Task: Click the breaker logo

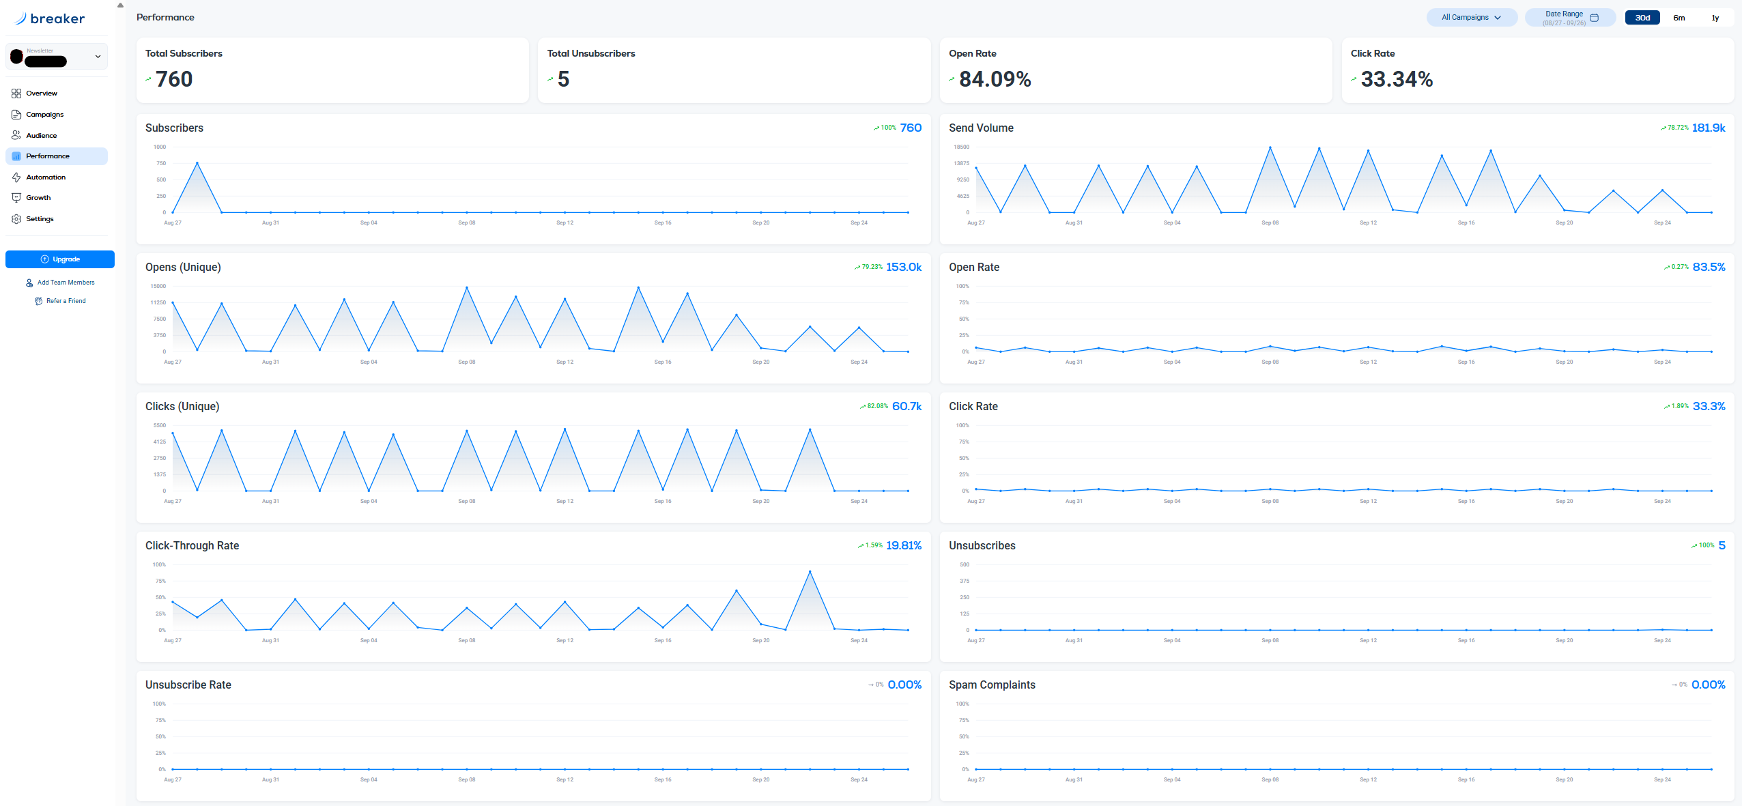Action: point(50,18)
